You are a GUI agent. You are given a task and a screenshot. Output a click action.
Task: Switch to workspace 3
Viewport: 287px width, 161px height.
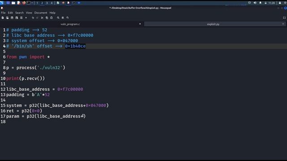tap(47, 3)
